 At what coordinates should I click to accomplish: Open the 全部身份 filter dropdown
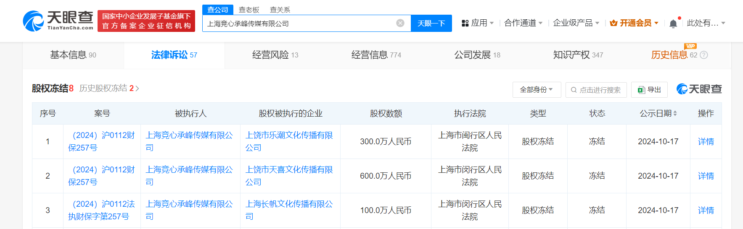(x=537, y=90)
